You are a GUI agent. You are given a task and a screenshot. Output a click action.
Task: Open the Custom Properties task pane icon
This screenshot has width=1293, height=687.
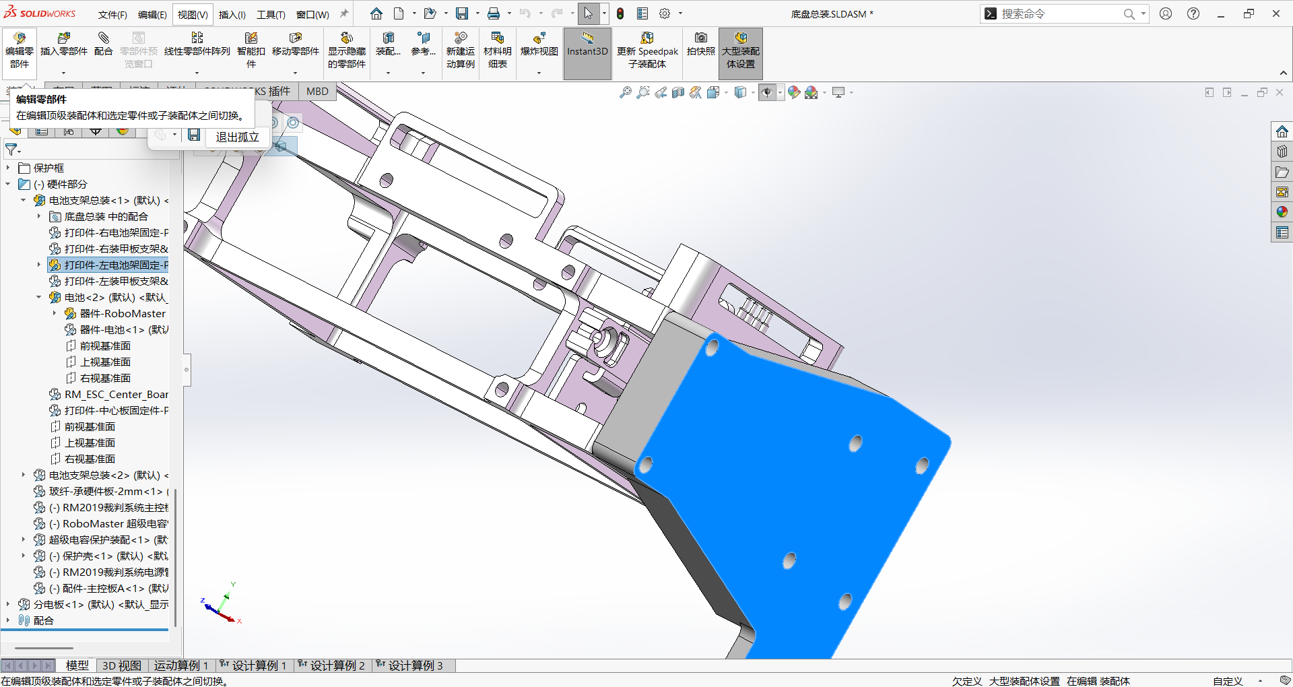(1282, 232)
